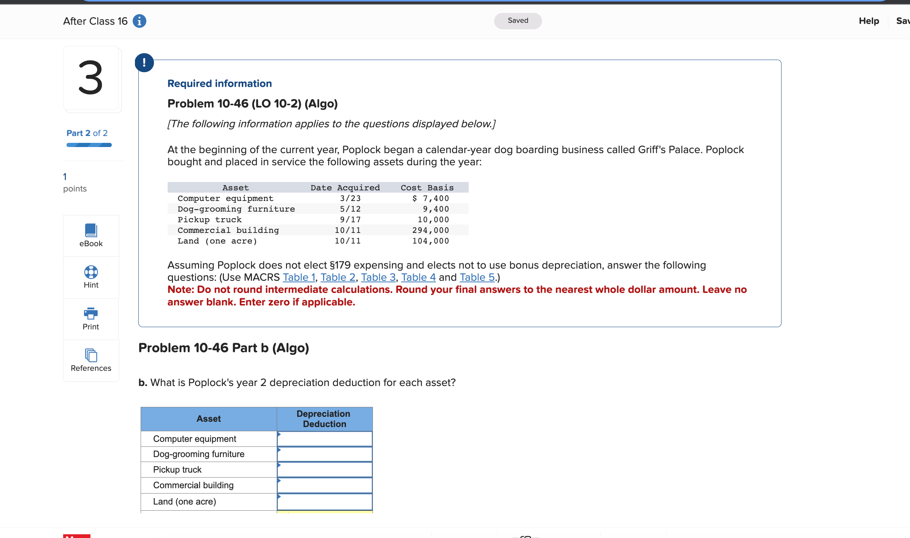Click the blue exclamation alert icon
This screenshot has width=910, height=538.
tap(144, 63)
